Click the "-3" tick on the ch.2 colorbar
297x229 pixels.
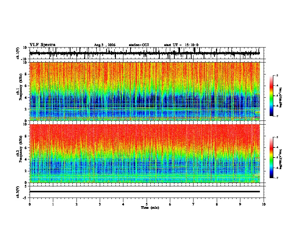click(x=277, y=137)
